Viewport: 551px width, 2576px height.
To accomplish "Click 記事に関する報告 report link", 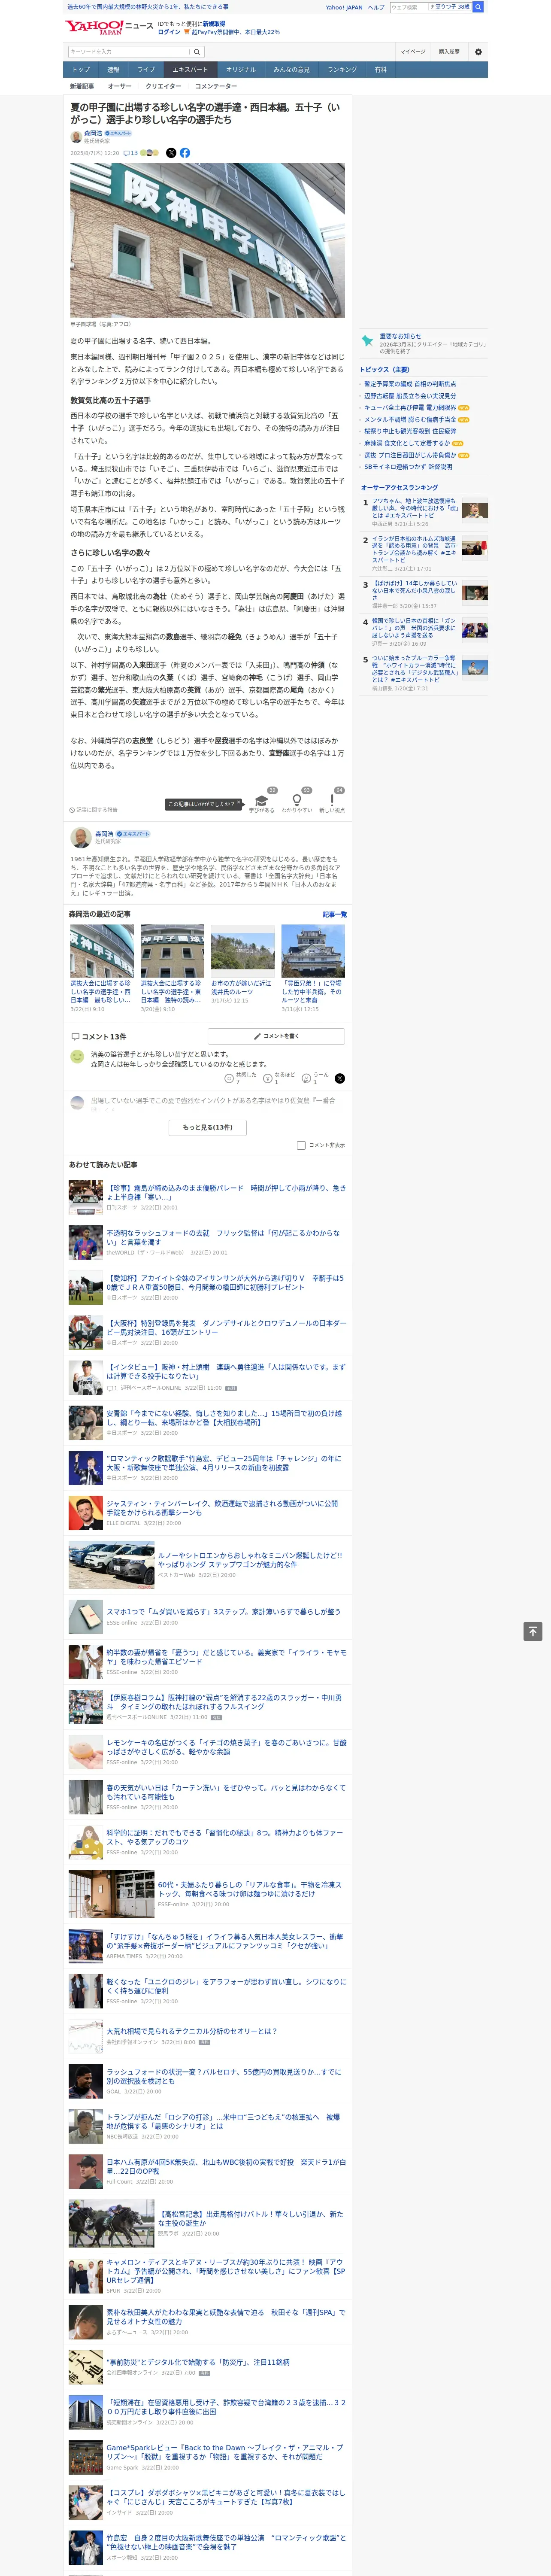I will [x=93, y=810].
